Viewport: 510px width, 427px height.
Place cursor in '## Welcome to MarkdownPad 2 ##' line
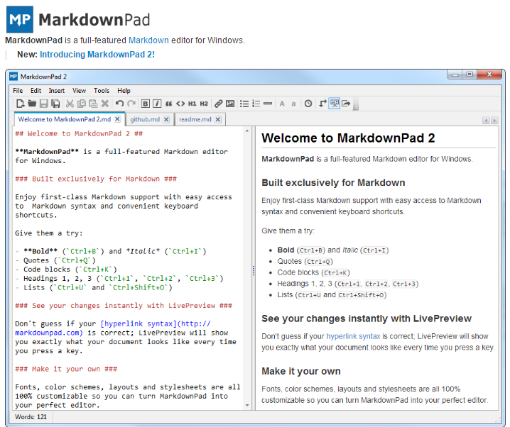point(79,134)
